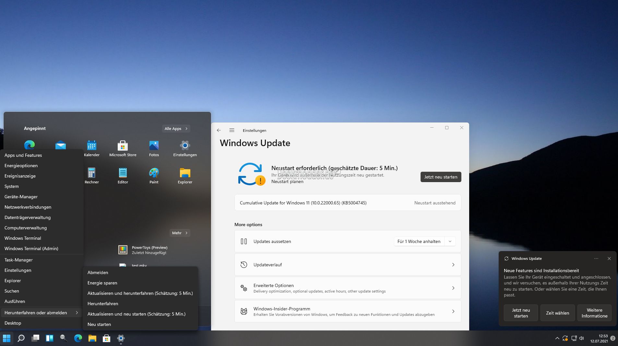This screenshot has width=618, height=346.
Task: Choose Geräte-Manager menu entry
Action: point(42,197)
